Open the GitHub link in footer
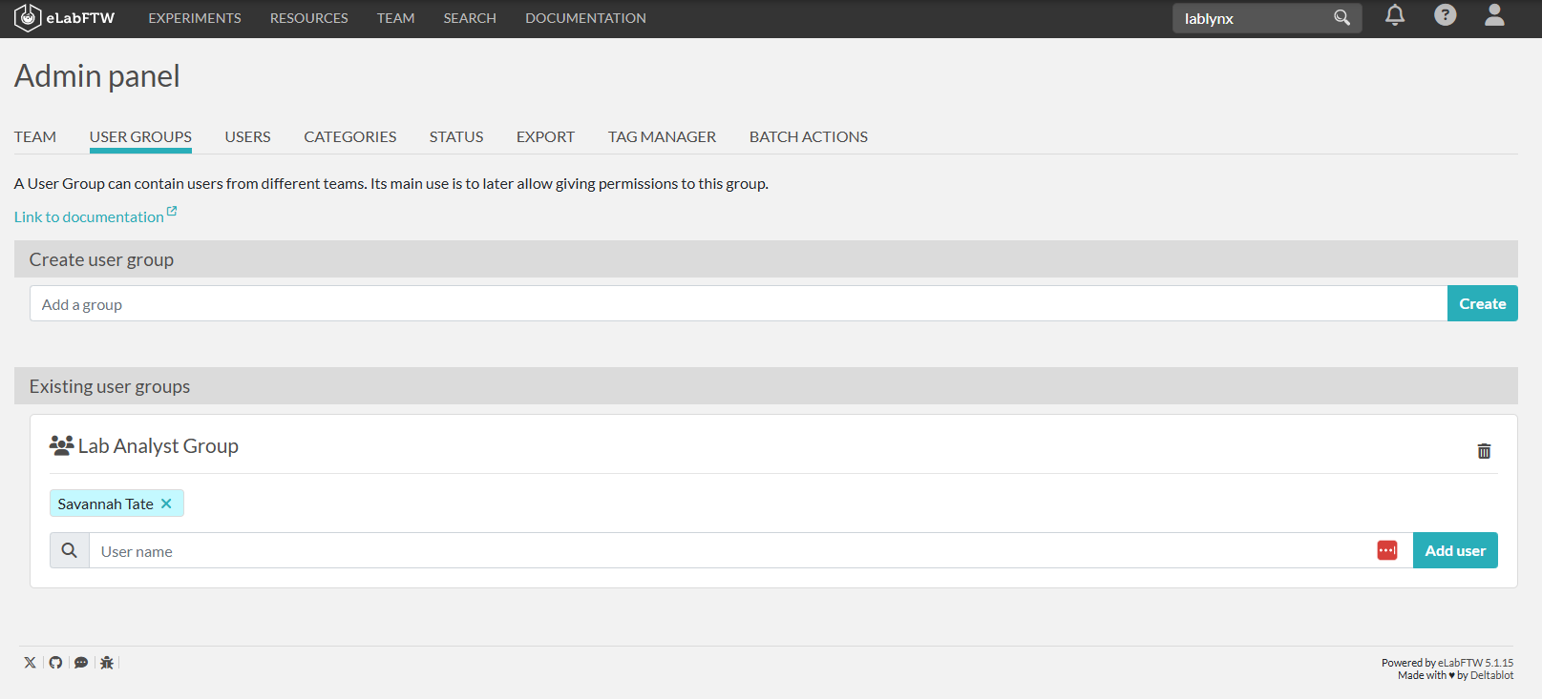This screenshot has height=699, width=1542. pos(55,663)
